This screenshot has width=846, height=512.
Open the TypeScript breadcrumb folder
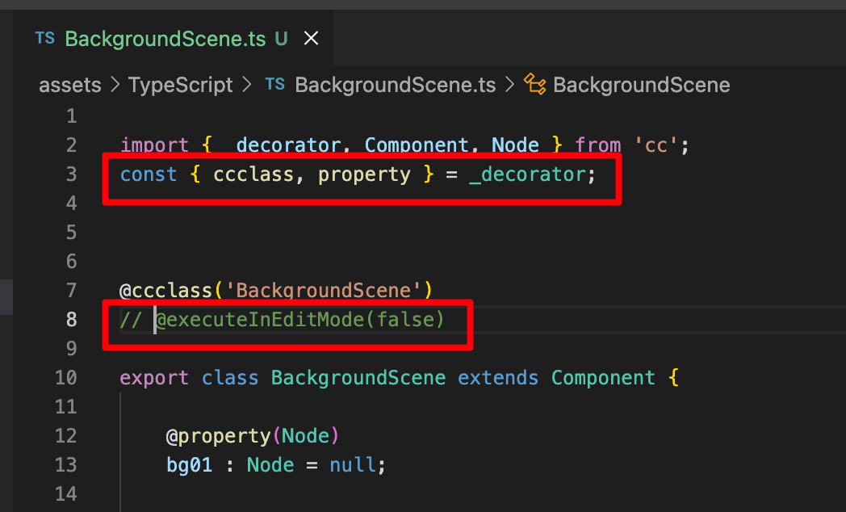[x=180, y=85]
